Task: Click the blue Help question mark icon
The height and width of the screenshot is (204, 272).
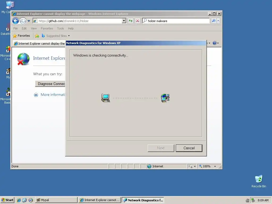Action: click(x=214, y=43)
